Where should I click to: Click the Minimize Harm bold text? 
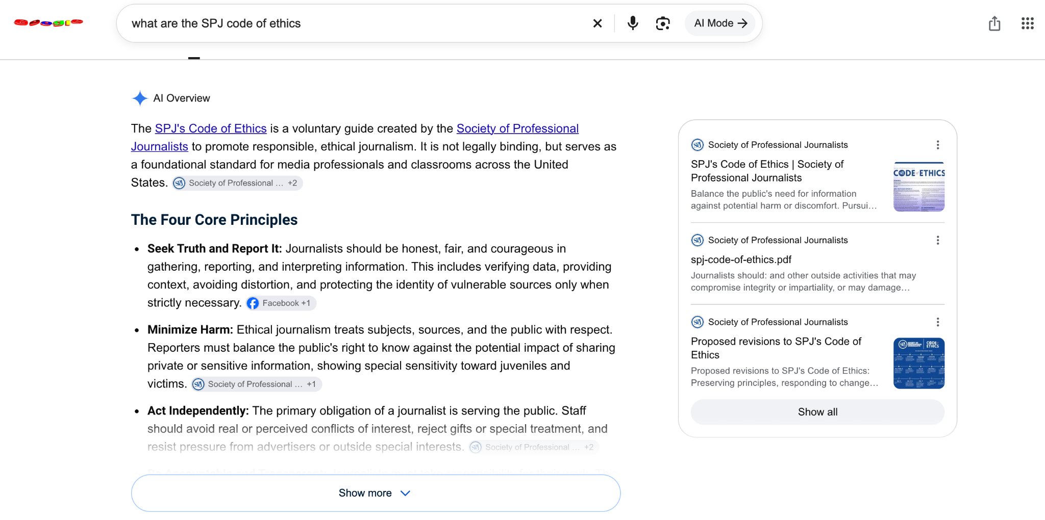pos(190,330)
